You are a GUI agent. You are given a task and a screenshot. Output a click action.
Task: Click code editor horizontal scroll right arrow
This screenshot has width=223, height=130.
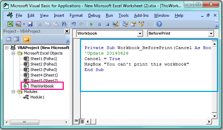(x=209, y=121)
